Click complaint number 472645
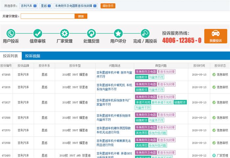Screen dimensions: 230x158 click(6, 74)
